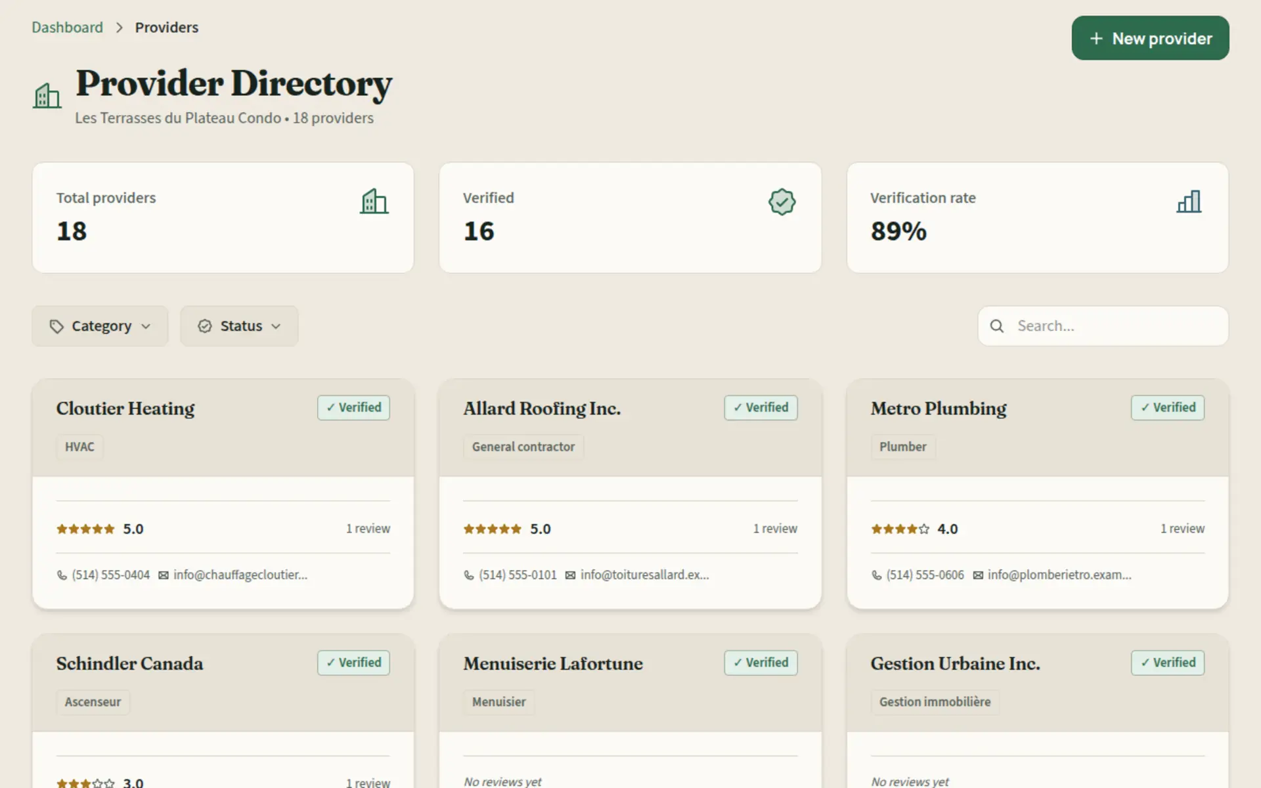Viewport: 1261px width, 788px height.
Task: Click phone number (514) 555-0101
Action: pyautogui.click(x=518, y=575)
